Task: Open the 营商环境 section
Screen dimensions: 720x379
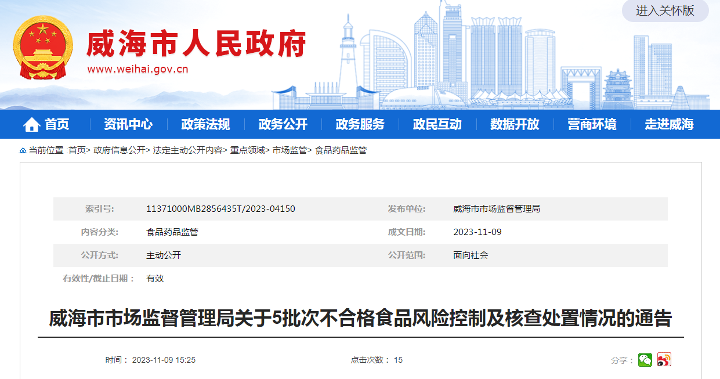Action: [x=591, y=124]
